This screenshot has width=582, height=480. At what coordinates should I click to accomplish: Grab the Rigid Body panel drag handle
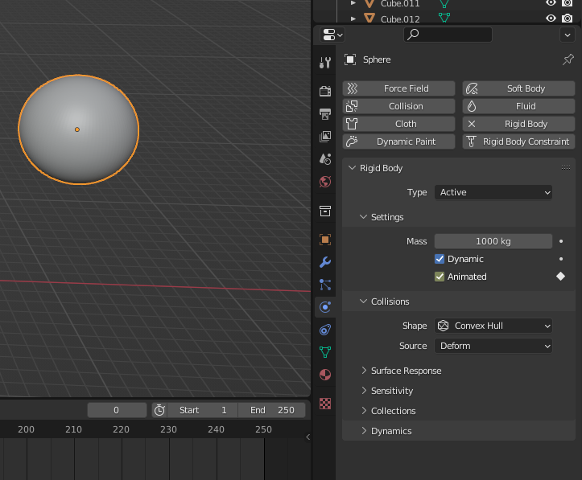[566, 168]
